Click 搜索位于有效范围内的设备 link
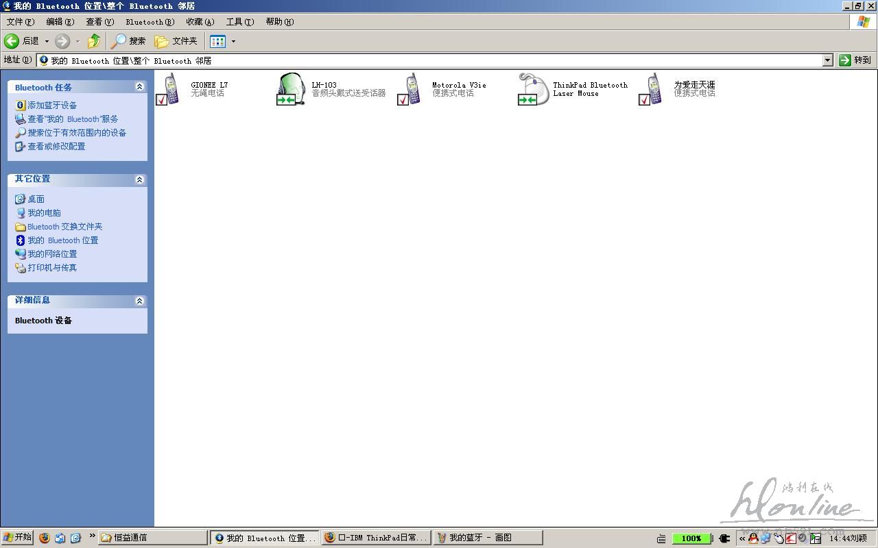878x548 pixels. (77, 133)
